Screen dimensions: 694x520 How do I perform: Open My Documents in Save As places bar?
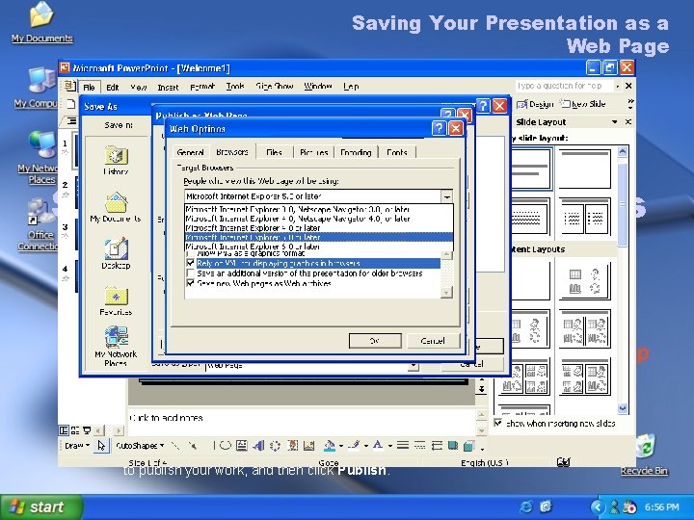coord(116,207)
